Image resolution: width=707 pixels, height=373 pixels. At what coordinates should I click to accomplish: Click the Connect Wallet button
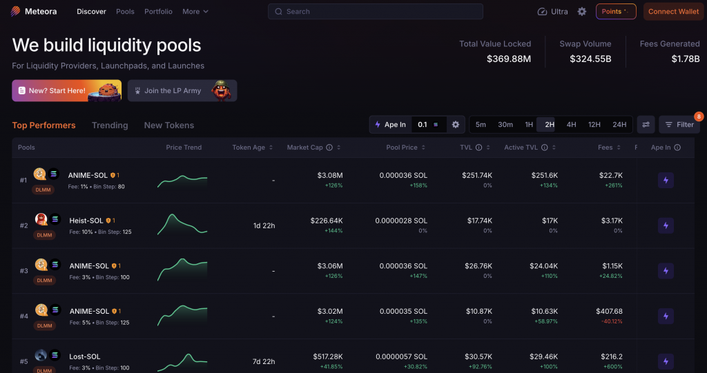[x=673, y=12]
